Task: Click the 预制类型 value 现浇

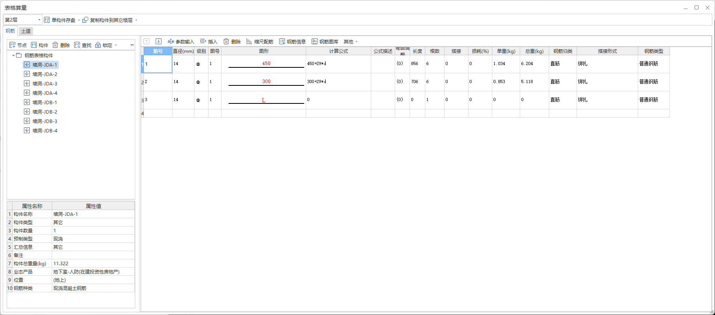Action: pyautogui.click(x=93, y=239)
